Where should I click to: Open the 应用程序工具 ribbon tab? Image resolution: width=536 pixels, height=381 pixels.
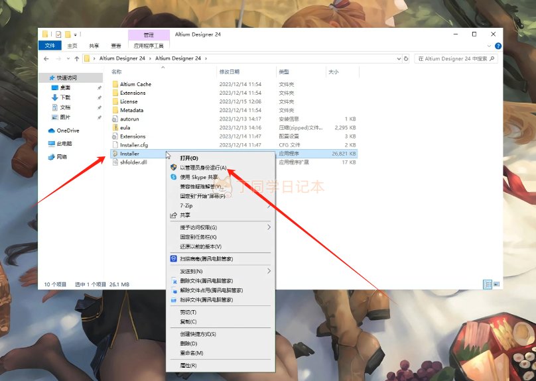[149, 46]
